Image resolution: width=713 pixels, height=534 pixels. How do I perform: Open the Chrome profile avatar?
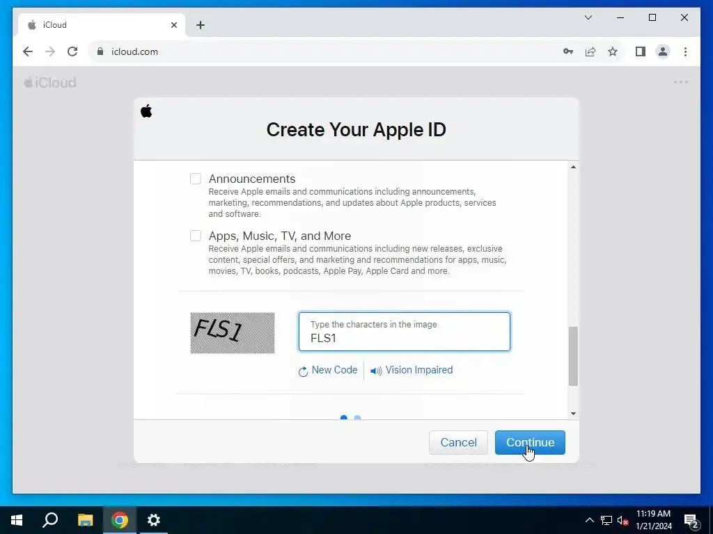pyautogui.click(x=663, y=51)
